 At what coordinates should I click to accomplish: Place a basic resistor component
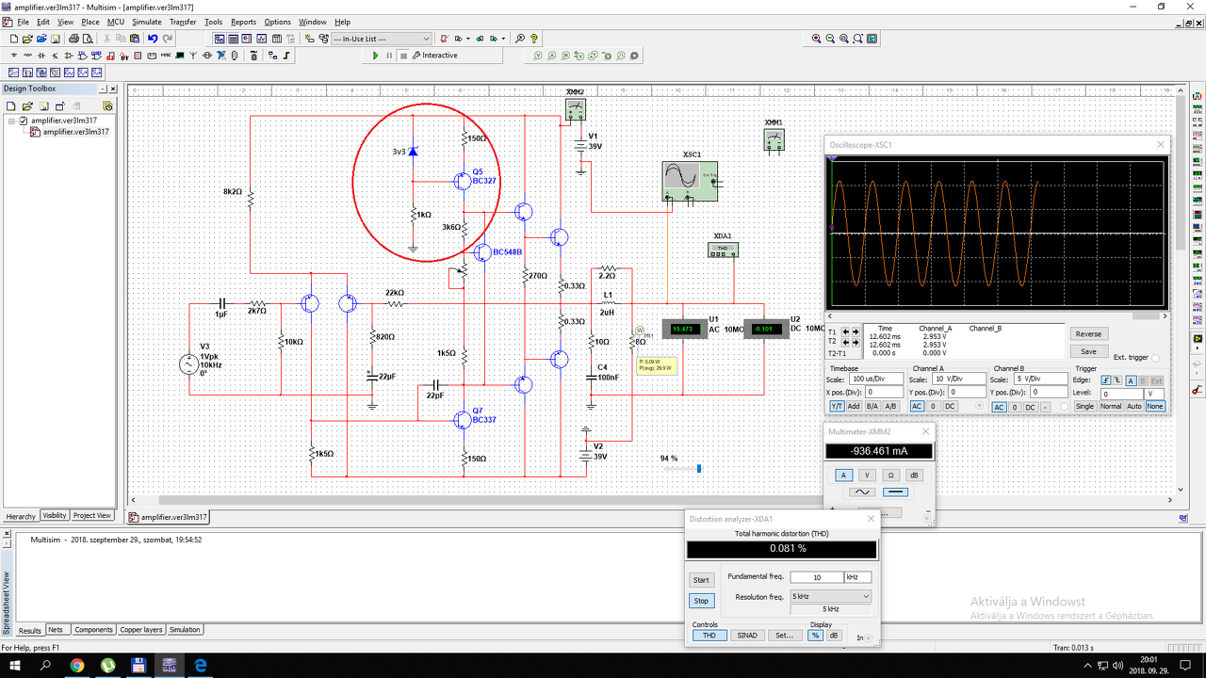27,56
